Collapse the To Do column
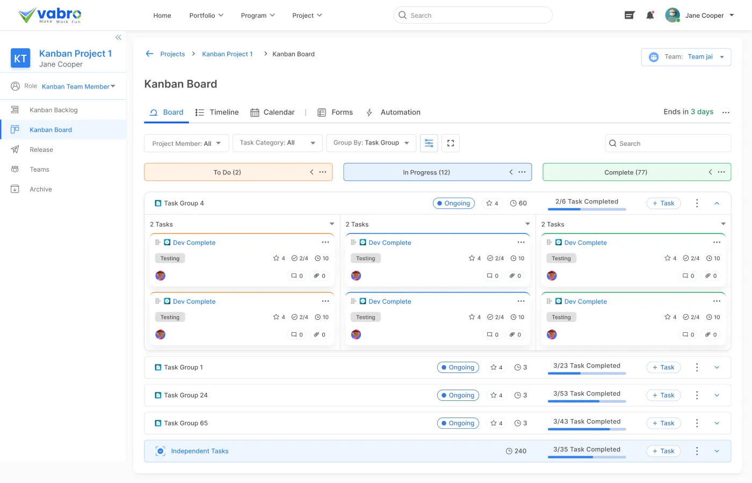 tap(312, 172)
